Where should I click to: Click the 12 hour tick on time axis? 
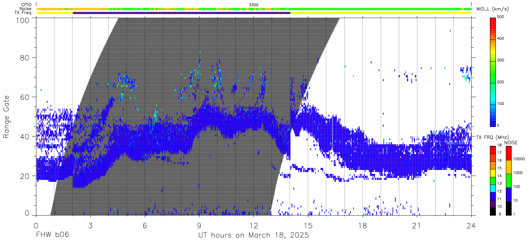coord(253,225)
